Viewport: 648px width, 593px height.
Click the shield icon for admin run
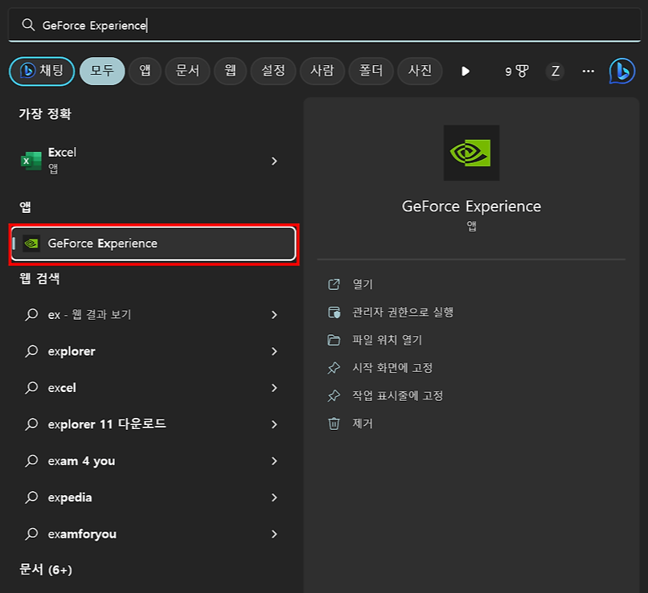[x=334, y=313]
